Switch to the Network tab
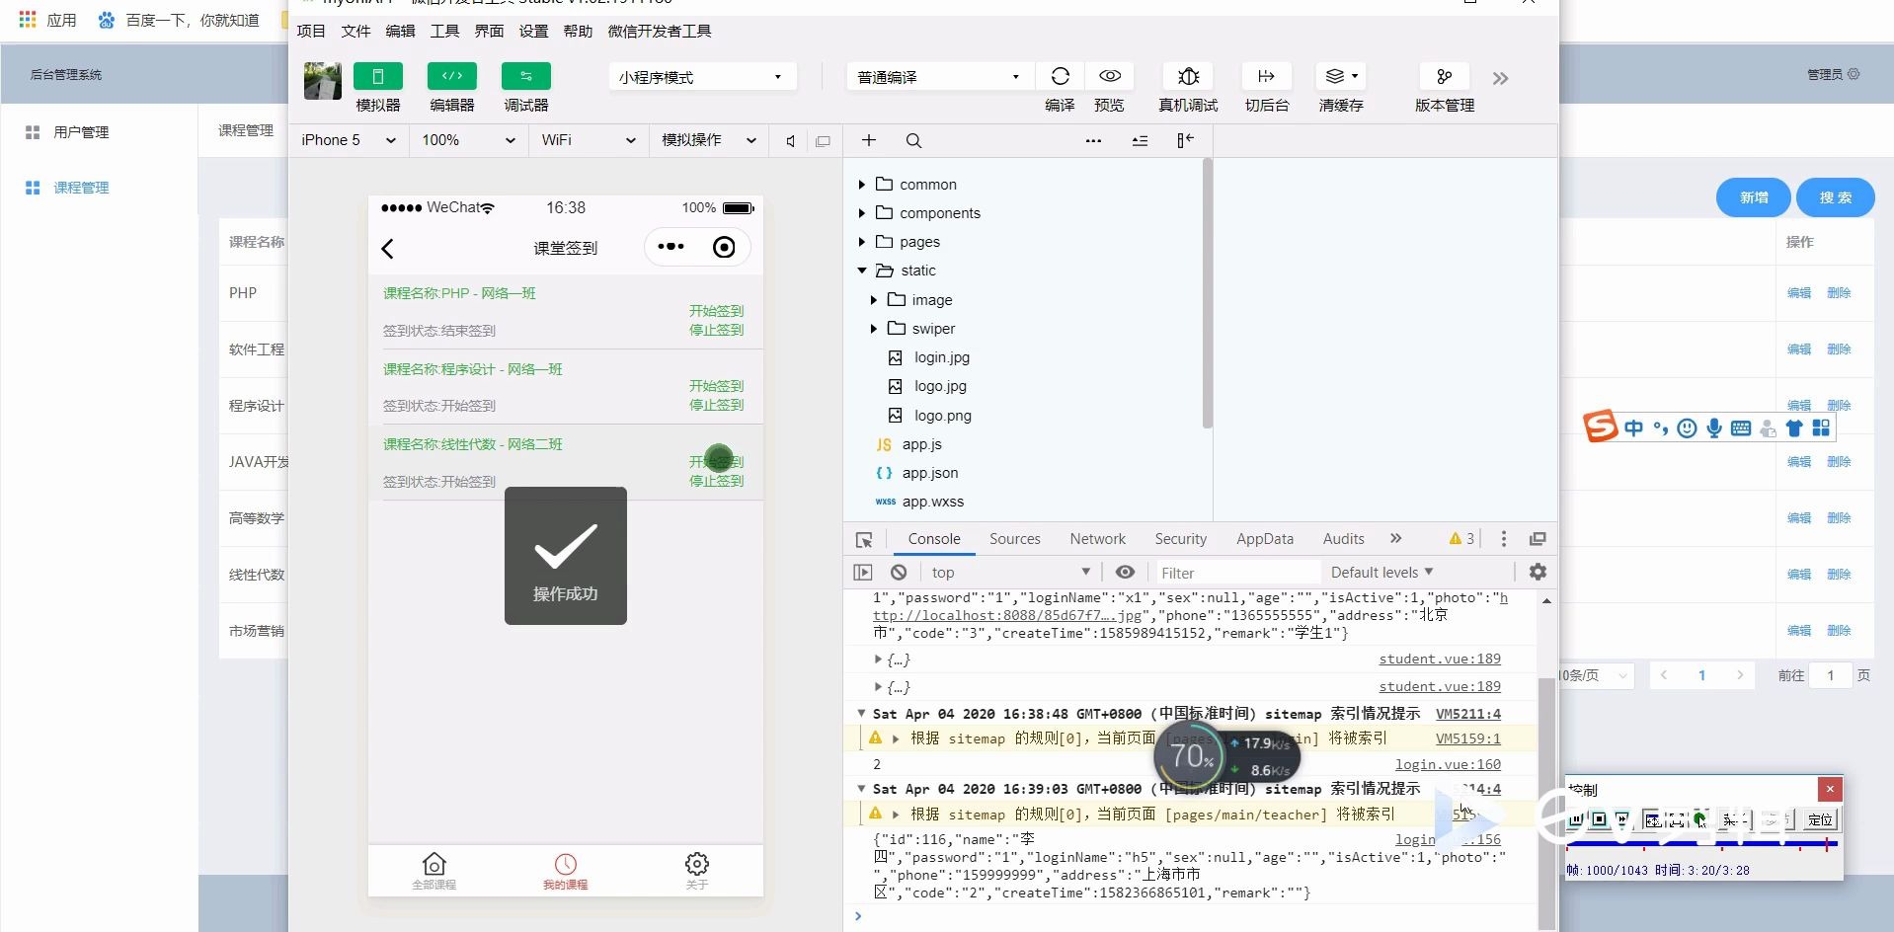The image size is (1894, 932). point(1097,538)
